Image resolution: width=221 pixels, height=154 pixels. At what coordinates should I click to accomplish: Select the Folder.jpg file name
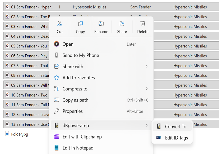20,134
